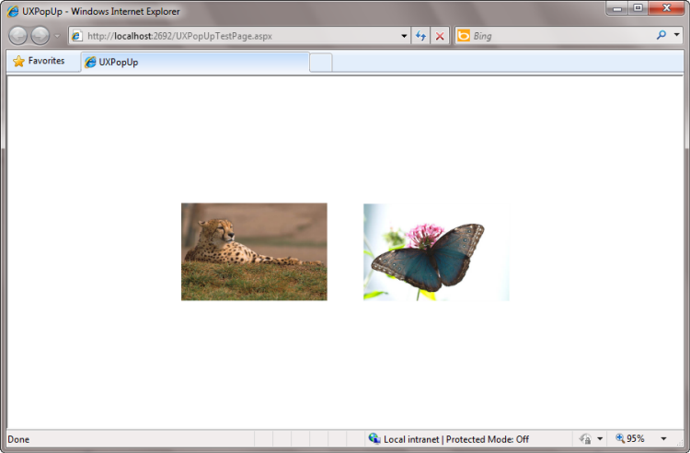This screenshot has height=453, width=690.
Task: Click the browser Back arrow button
Action: [x=17, y=36]
